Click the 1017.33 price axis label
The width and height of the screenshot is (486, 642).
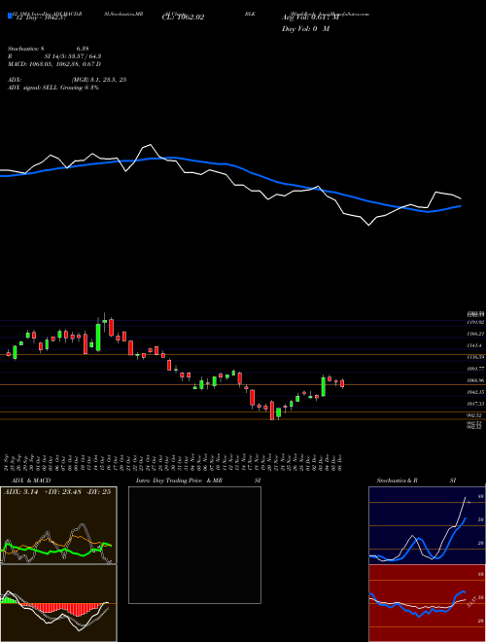475,404
